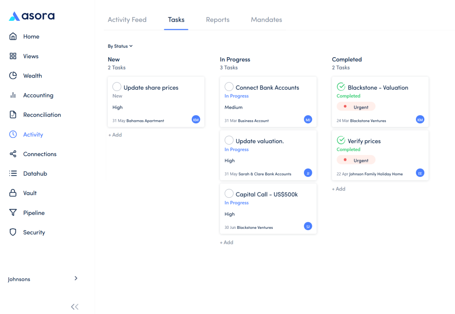
Task: Add a task to New column
Action: [x=115, y=135]
